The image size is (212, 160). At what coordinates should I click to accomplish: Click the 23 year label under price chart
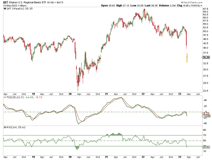click(x=180, y=94)
